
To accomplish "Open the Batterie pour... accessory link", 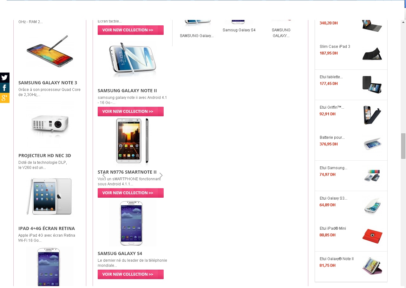I will [x=332, y=138].
